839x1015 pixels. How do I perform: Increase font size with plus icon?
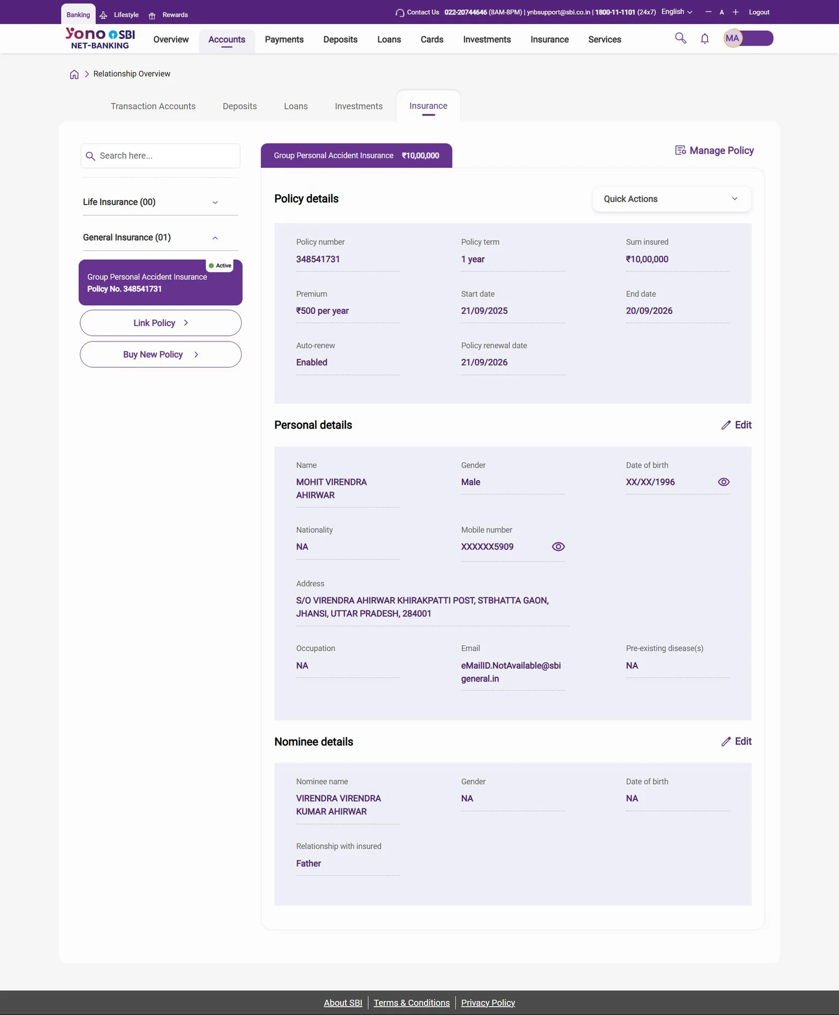tap(736, 12)
